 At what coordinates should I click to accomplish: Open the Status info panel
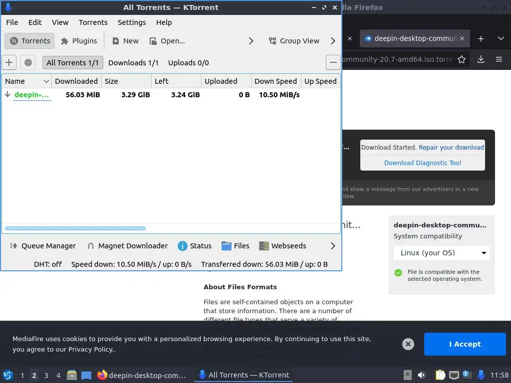click(x=195, y=246)
